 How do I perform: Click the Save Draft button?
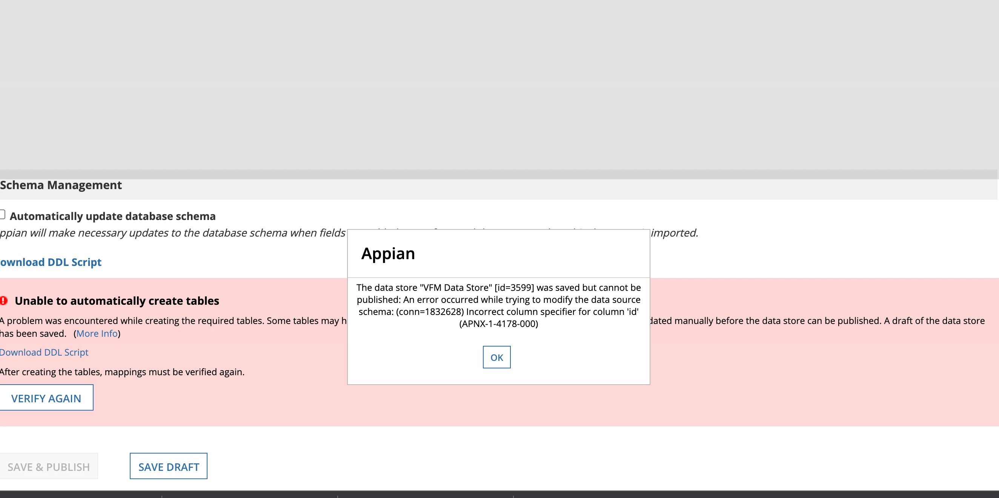pos(169,466)
